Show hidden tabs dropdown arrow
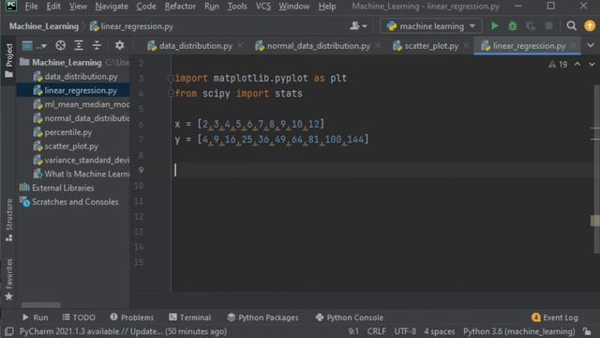The width and height of the screenshot is (600, 338). click(x=591, y=46)
